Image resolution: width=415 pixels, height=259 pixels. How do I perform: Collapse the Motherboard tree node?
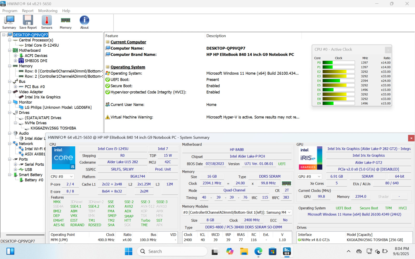pos(10,51)
